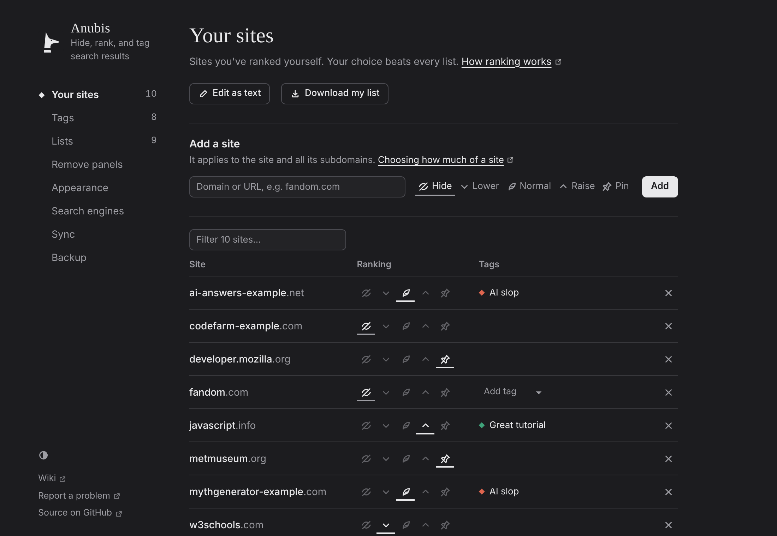Pin codefarm-example.com with its pin icon
Viewport: 777px width, 536px height.
445,326
